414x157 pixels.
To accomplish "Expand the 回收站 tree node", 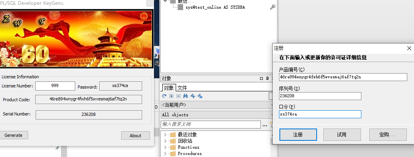I will 165,141.
